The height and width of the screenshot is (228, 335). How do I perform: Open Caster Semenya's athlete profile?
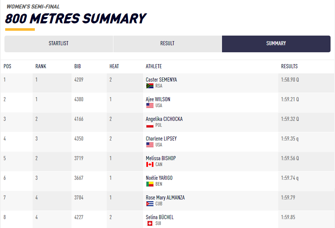coord(161,80)
